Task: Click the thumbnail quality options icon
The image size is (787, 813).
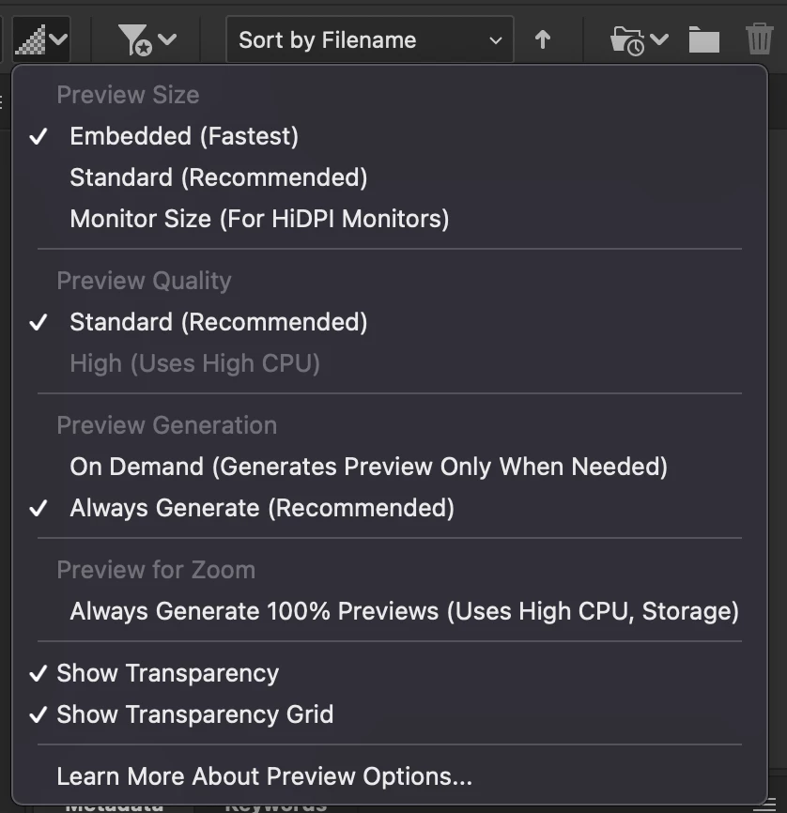Action: 33,40
